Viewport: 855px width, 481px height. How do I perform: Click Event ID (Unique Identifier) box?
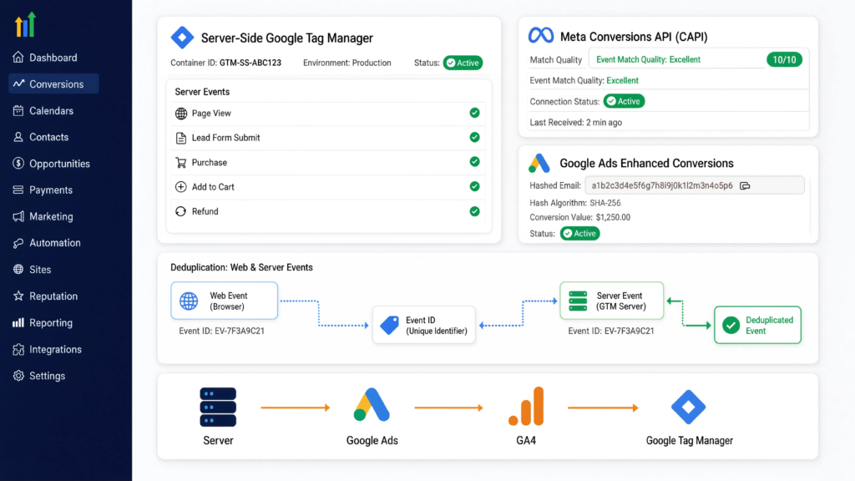[x=423, y=325]
